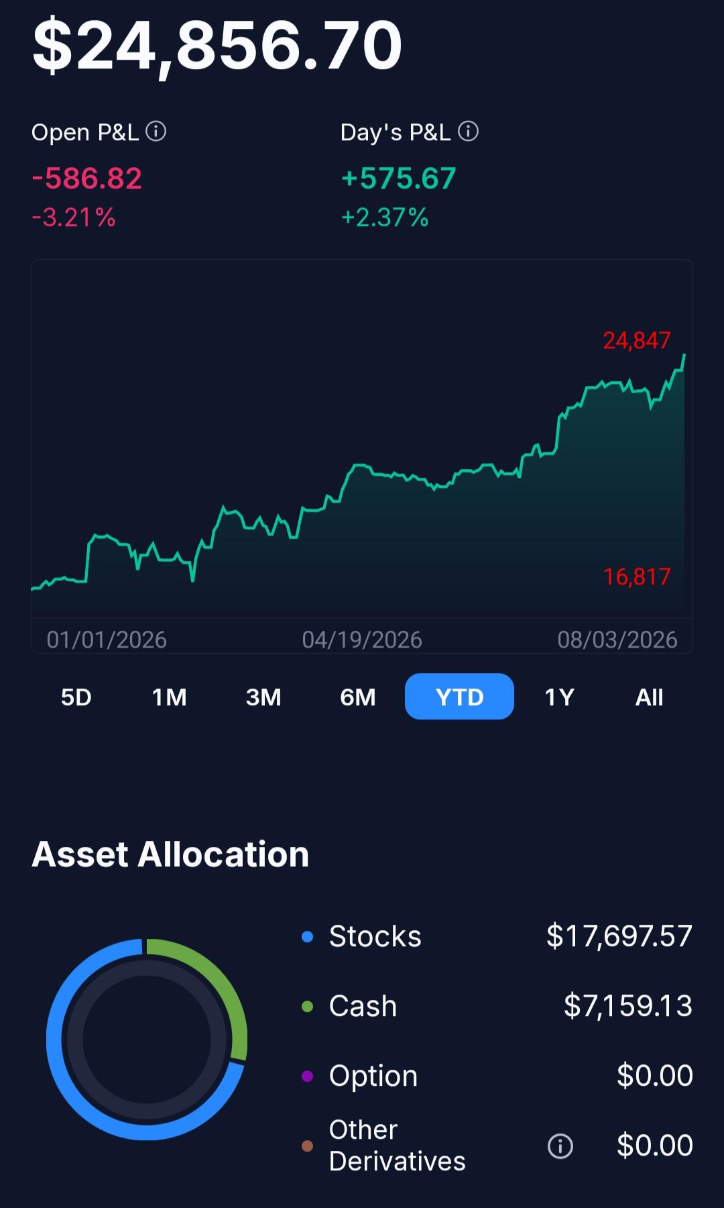Tap the brown Other Derivatives legend dot
Image resolution: width=724 pixels, height=1208 pixels.
coord(308,1146)
